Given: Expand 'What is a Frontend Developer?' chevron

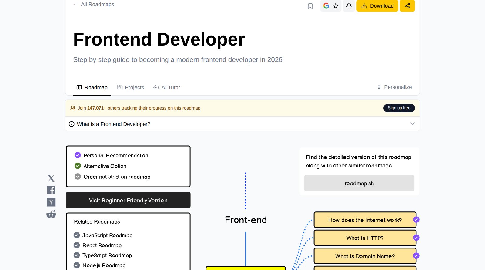Looking at the screenshot, I should click(412, 124).
